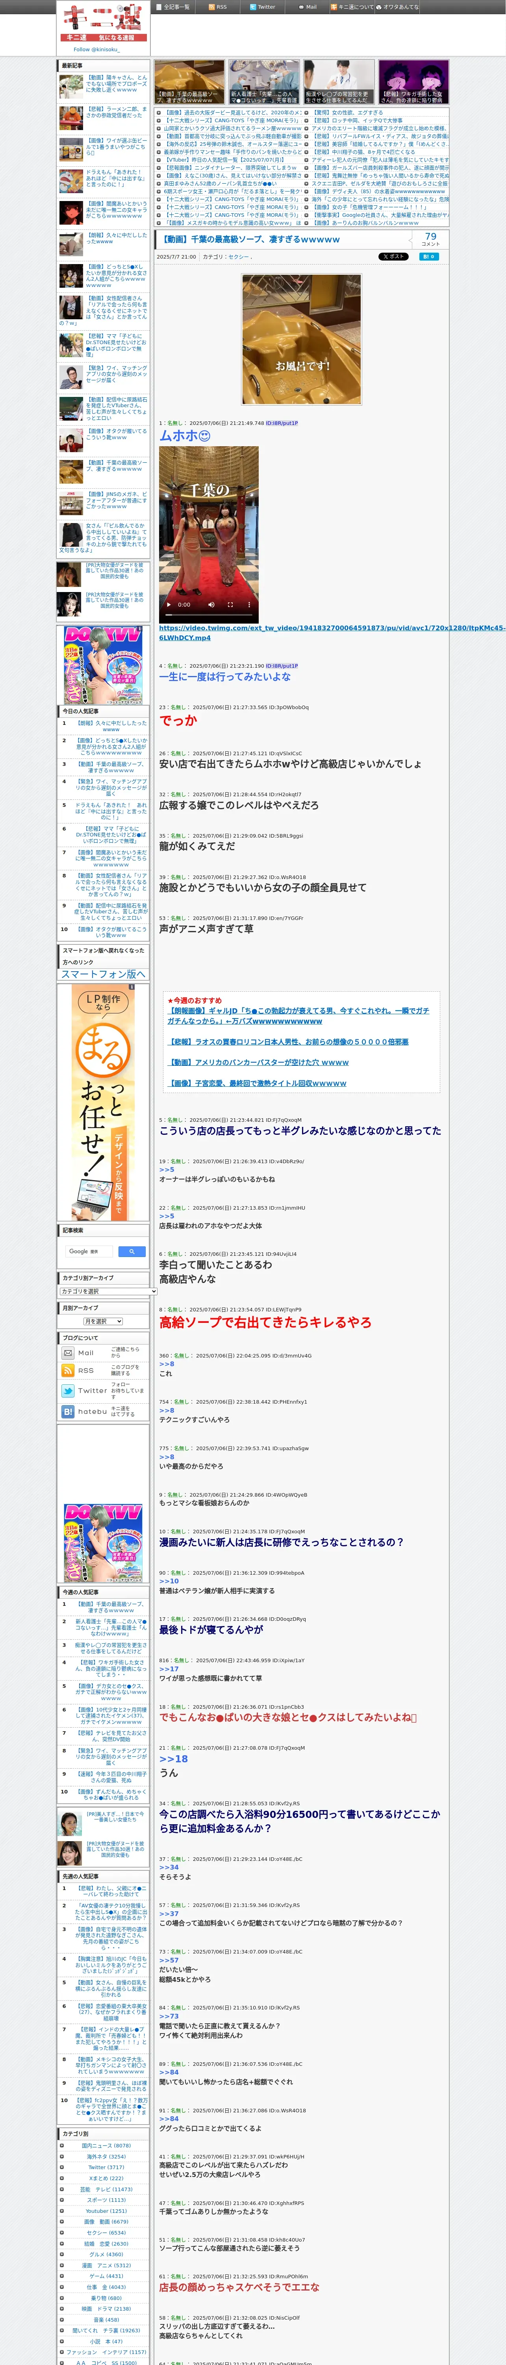This screenshot has width=506, height=2365.
Task: Open the カテゴリを選択 dropdown
Action: tap(108, 1291)
